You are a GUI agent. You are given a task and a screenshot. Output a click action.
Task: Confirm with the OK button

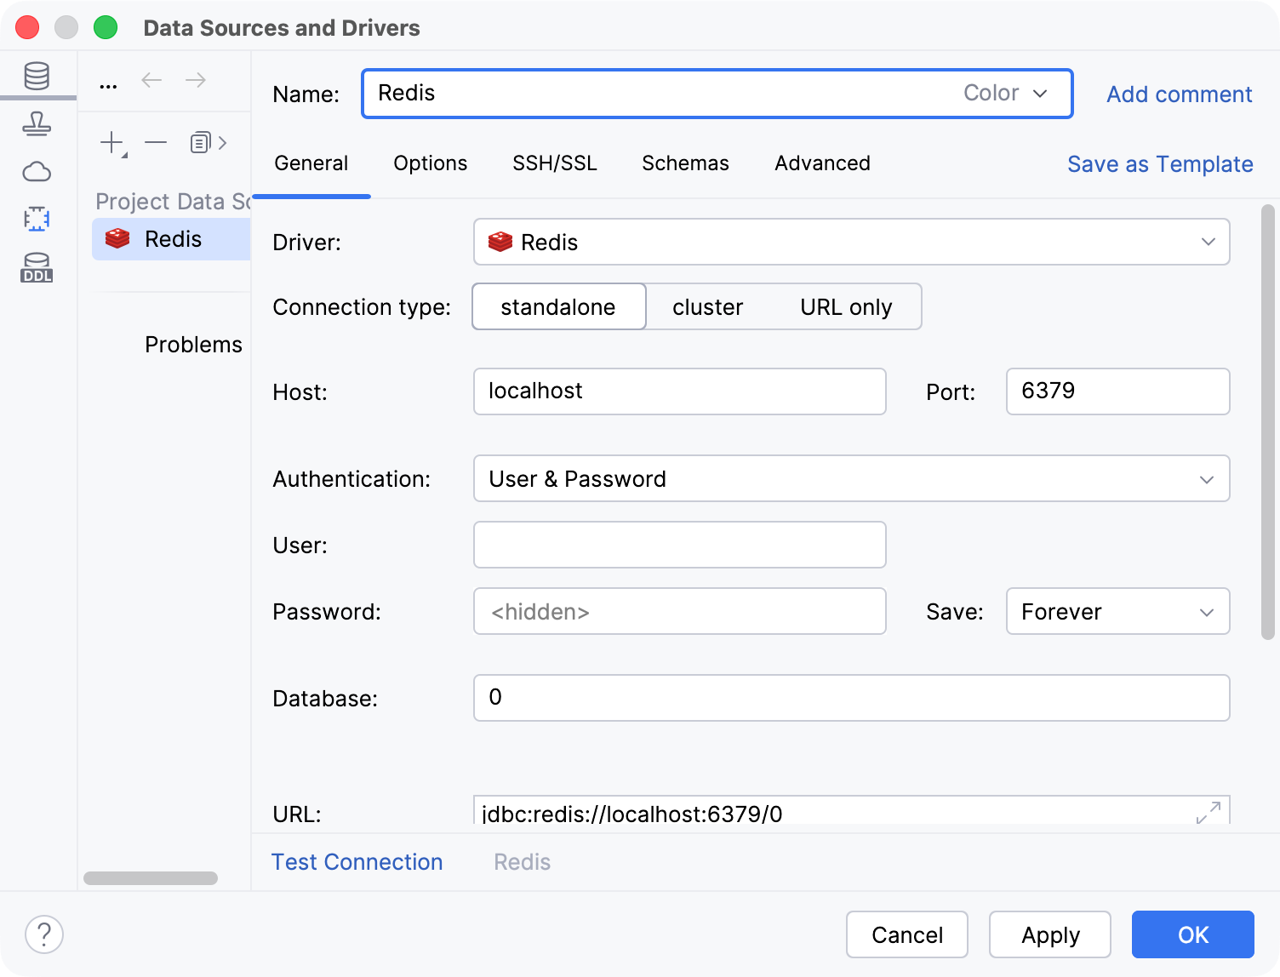[1193, 934]
